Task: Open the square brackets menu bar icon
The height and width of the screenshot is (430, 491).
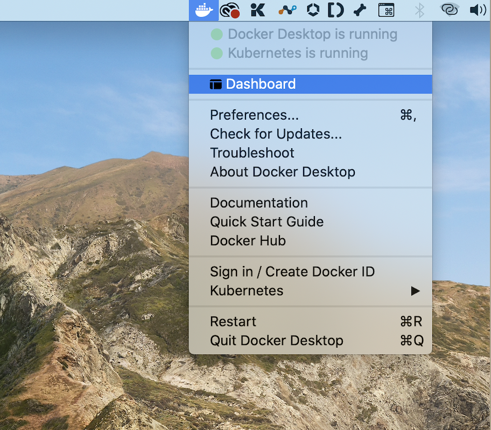Action: click(x=336, y=10)
